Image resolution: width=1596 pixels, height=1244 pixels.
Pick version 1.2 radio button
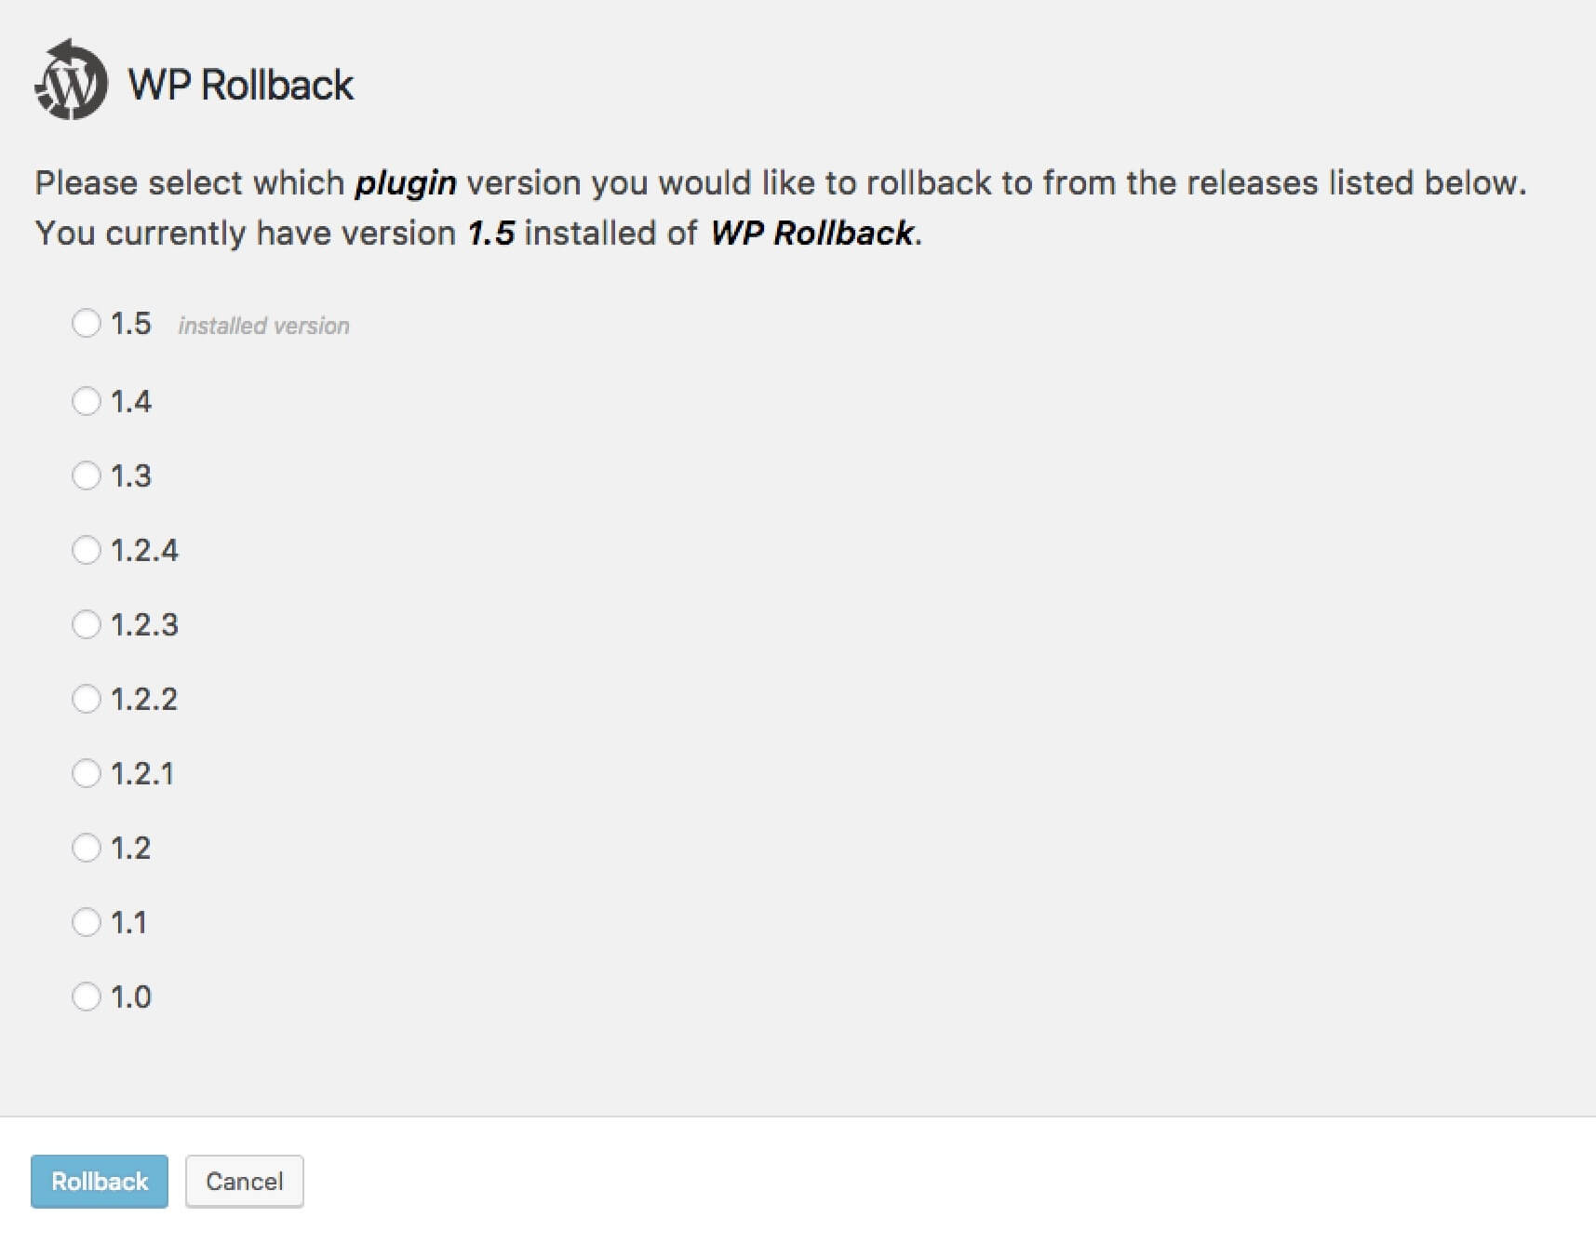click(x=86, y=848)
